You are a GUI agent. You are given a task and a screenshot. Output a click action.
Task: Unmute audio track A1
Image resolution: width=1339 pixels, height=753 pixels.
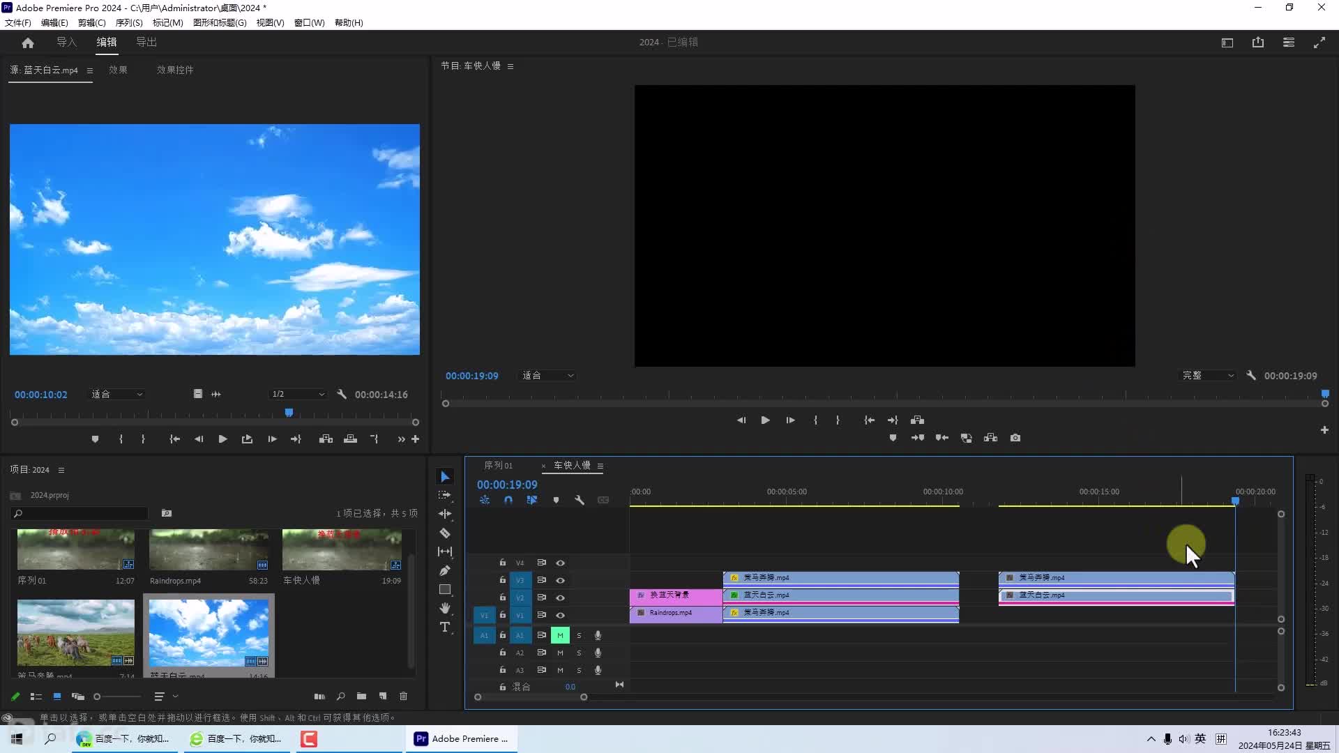tap(560, 635)
